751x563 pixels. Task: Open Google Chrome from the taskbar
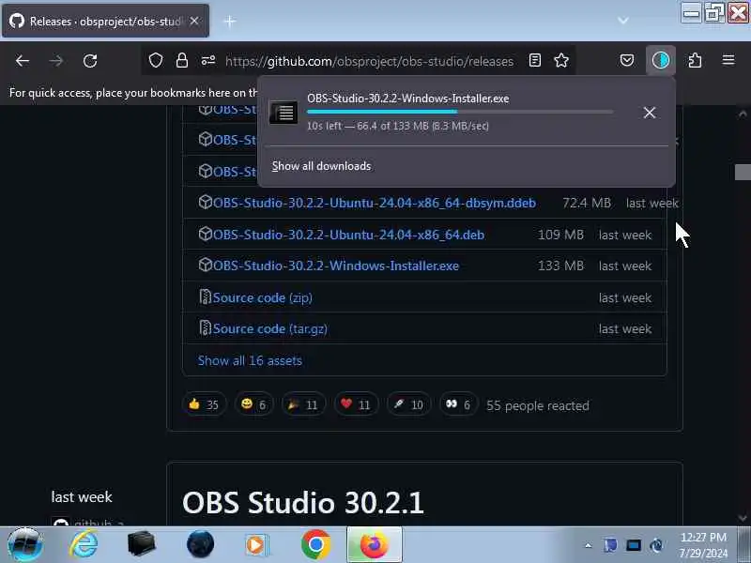coord(315,545)
